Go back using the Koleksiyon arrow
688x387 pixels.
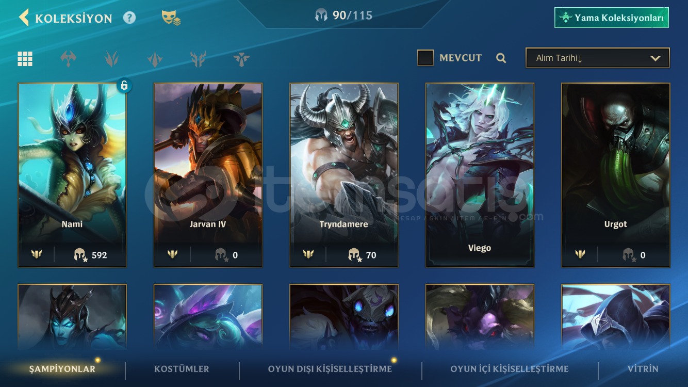(24, 18)
